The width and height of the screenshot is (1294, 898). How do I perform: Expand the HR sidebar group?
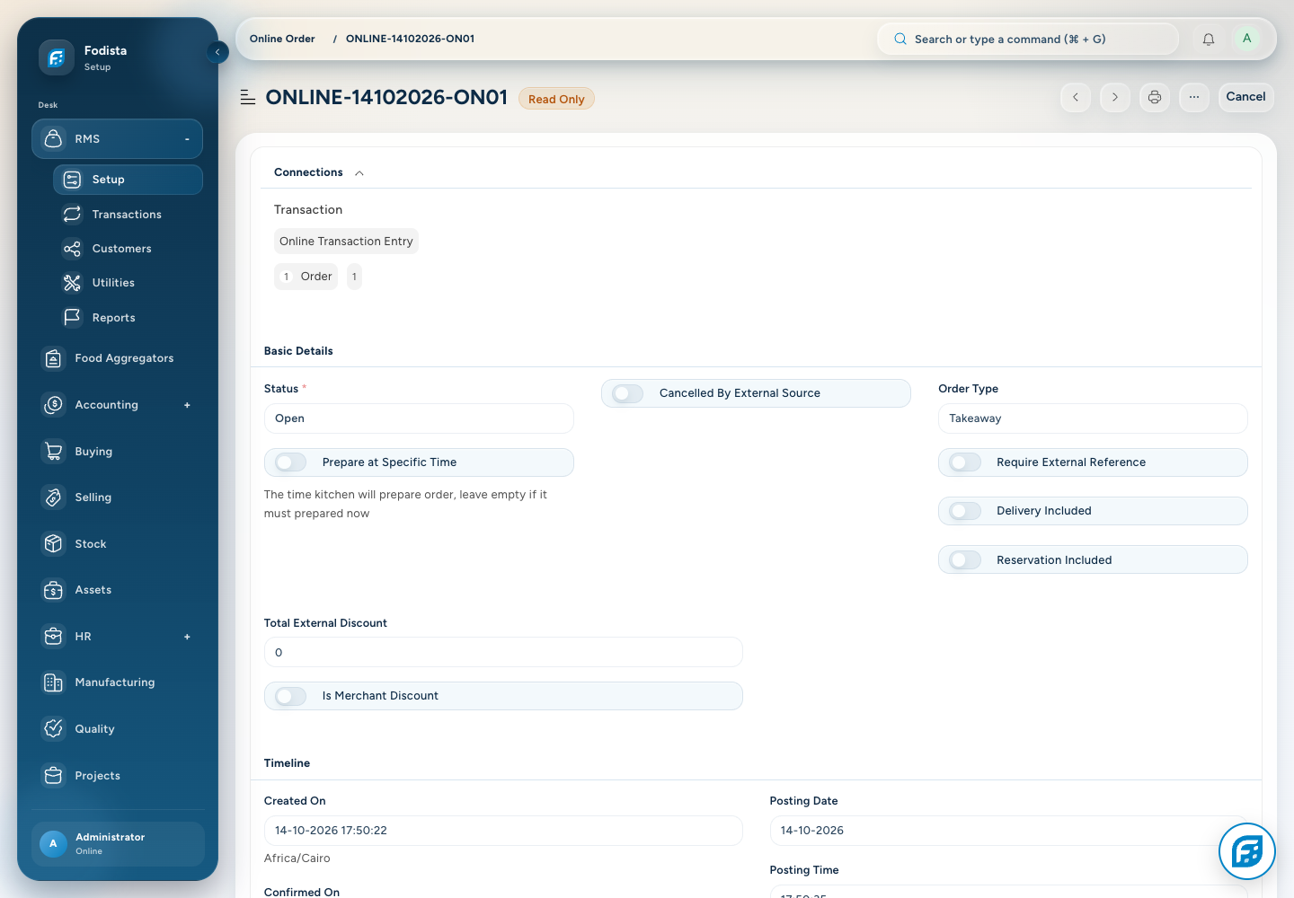(x=187, y=637)
